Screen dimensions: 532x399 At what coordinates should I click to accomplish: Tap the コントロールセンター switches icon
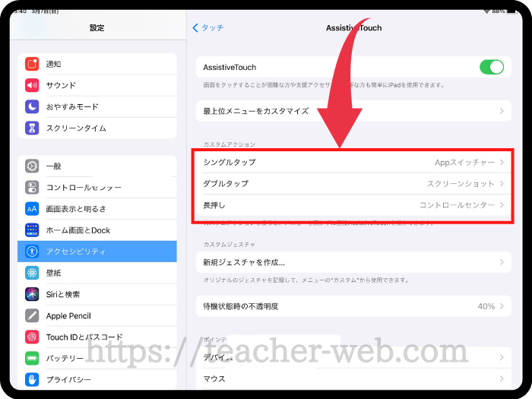pyautogui.click(x=32, y=187)
